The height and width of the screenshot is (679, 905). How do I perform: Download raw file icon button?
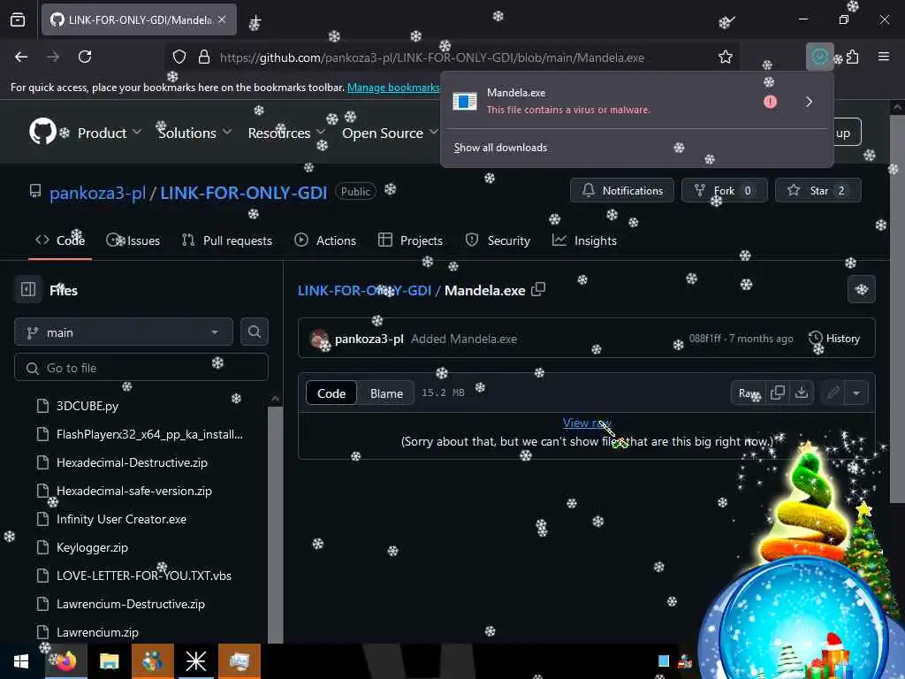[x=802, y=393]
